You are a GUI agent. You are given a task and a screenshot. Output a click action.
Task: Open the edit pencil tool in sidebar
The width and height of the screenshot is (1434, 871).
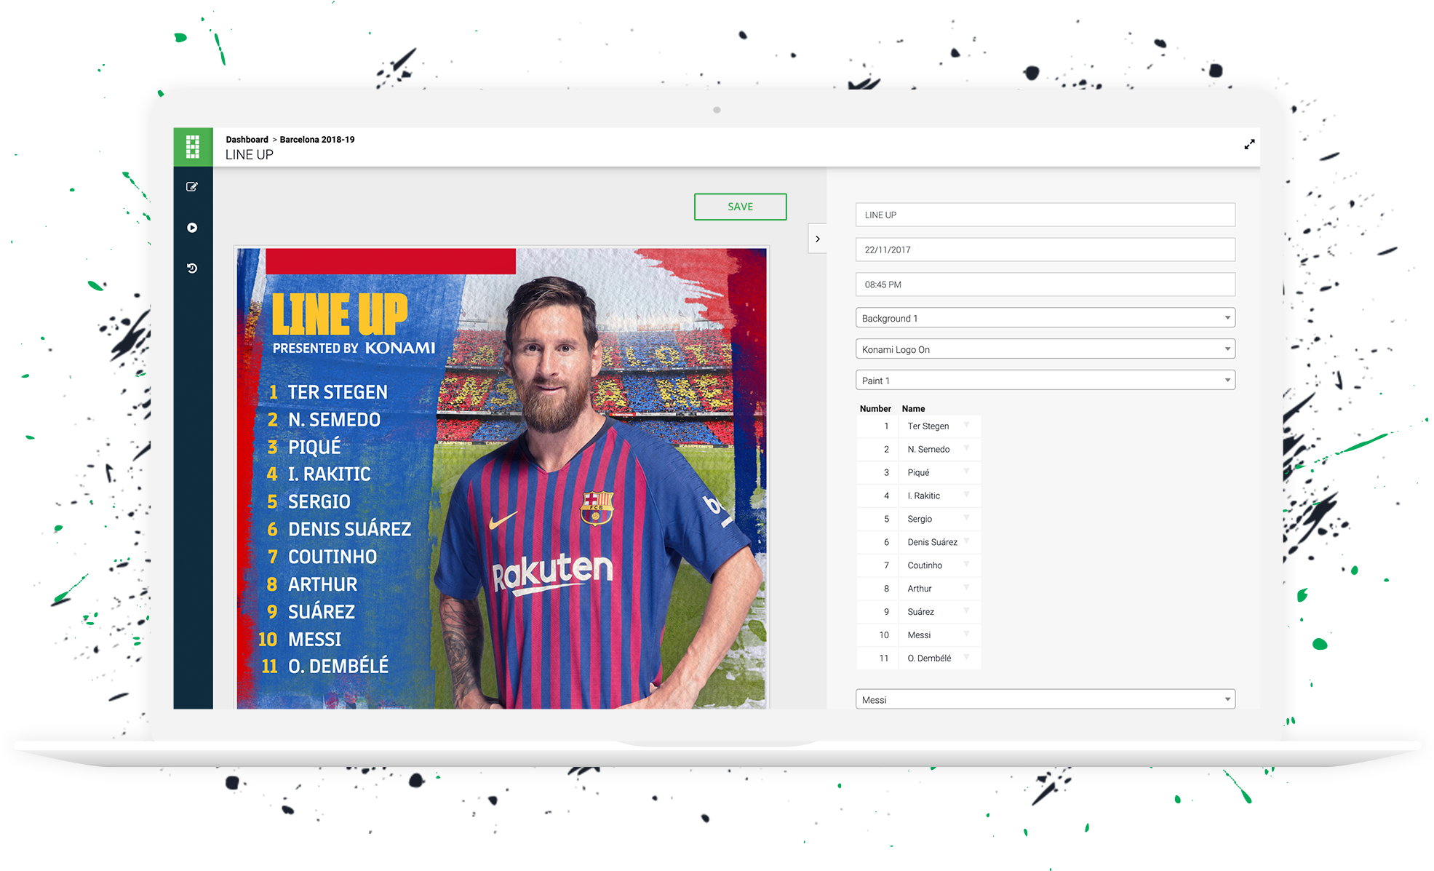192,187
